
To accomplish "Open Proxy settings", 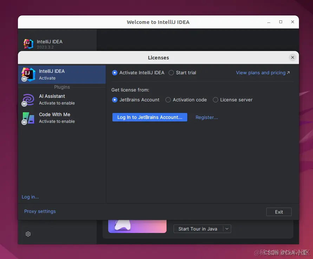I will tap(40, 211).
